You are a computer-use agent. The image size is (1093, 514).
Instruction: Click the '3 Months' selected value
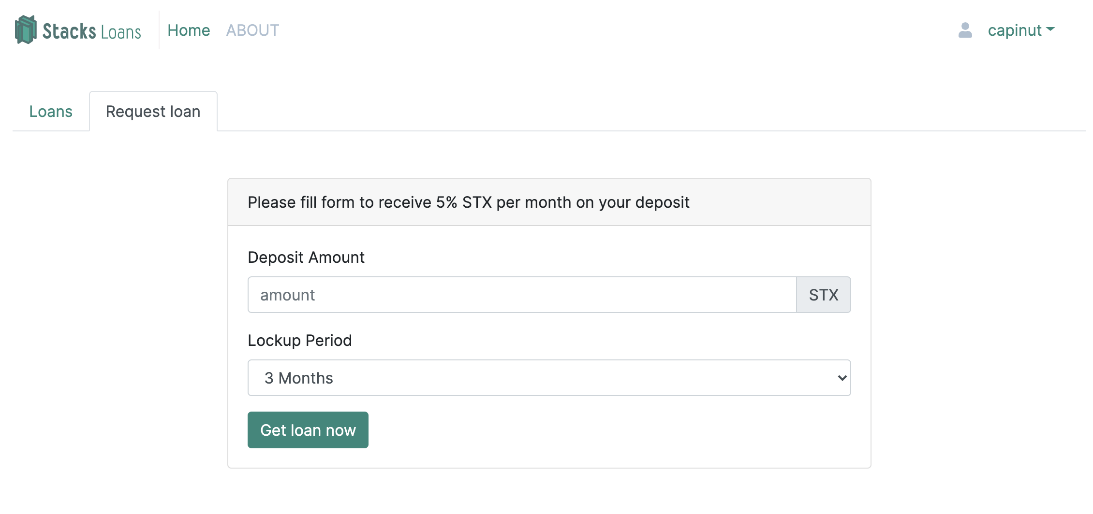[299, 378]
